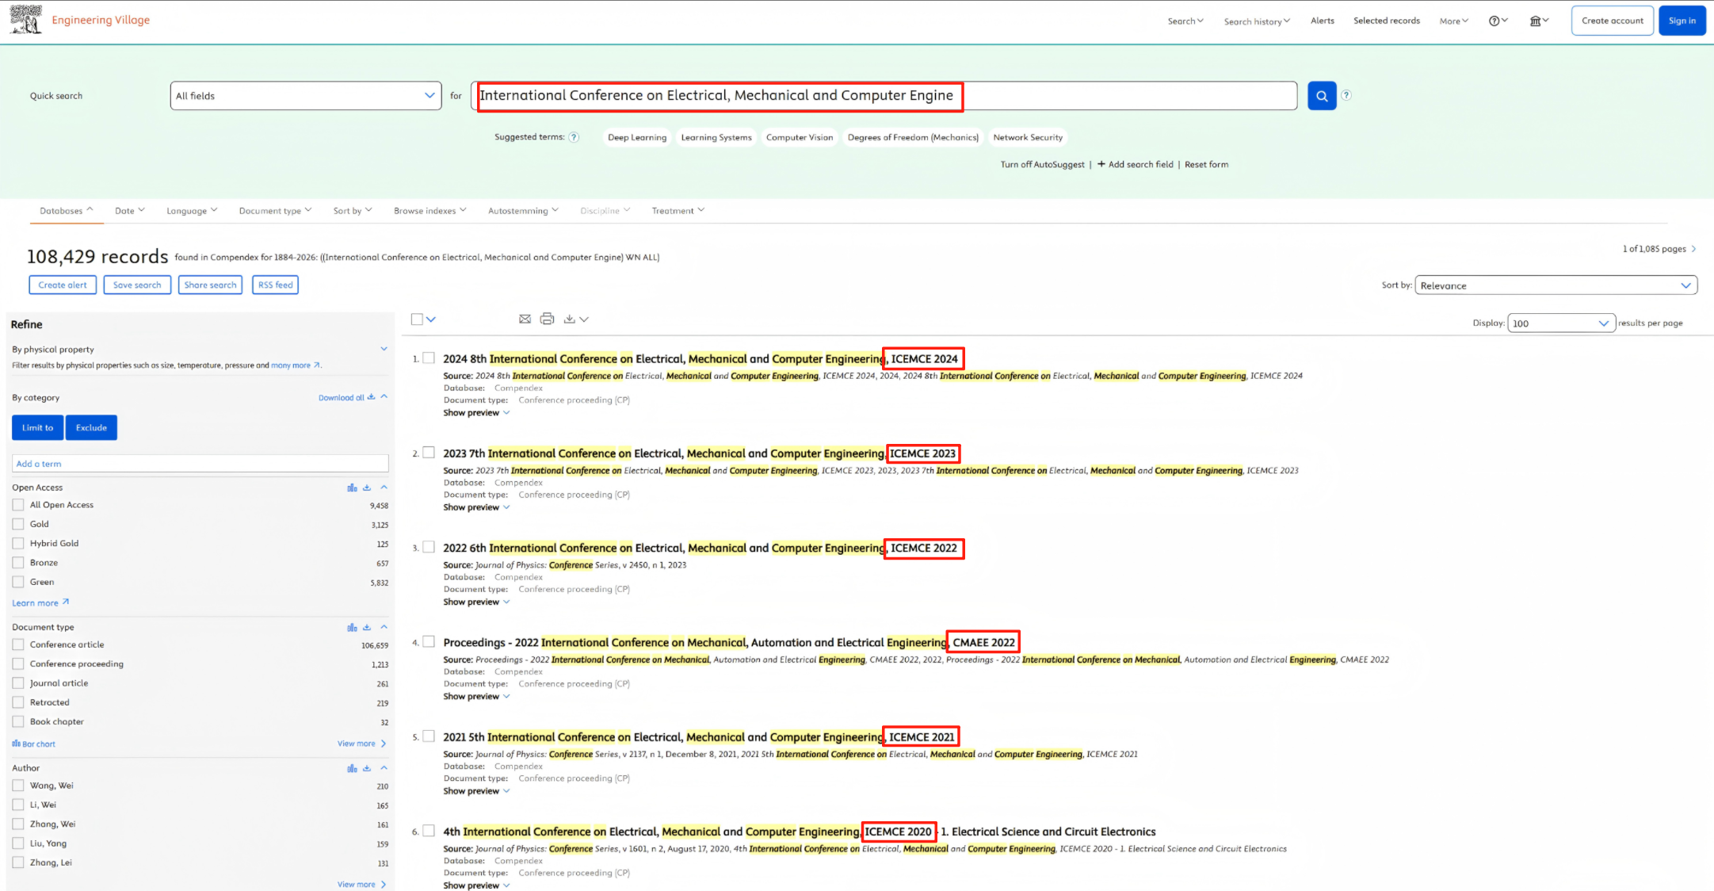Open the Databases filter tab
The width and height of the screenshot is (1714, 891).
(x=66, y=211)
